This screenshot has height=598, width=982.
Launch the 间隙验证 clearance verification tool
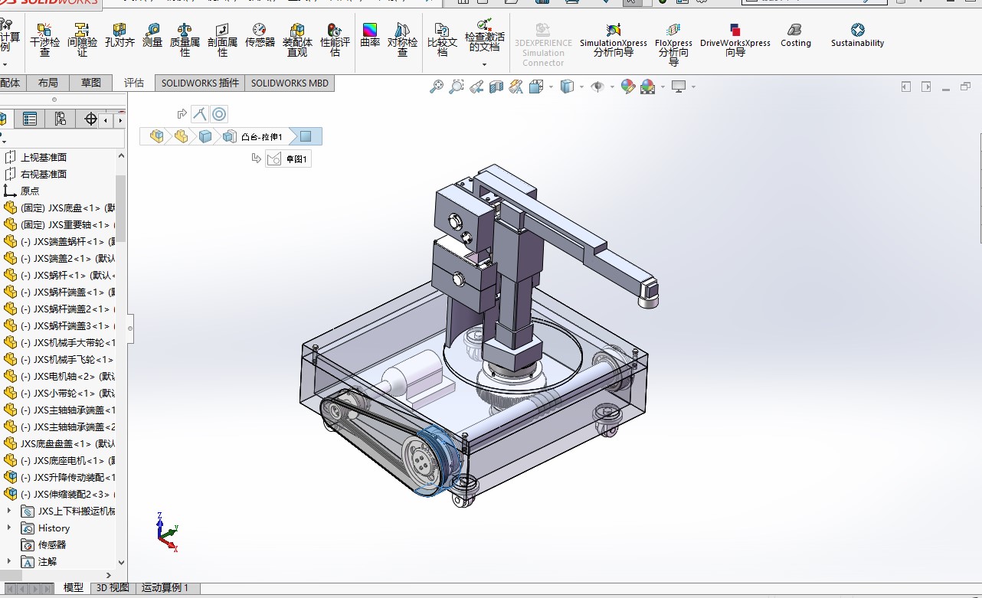82,39
